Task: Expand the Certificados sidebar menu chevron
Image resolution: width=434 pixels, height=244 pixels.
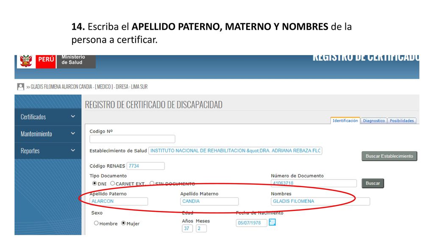Action: (73, 116)
